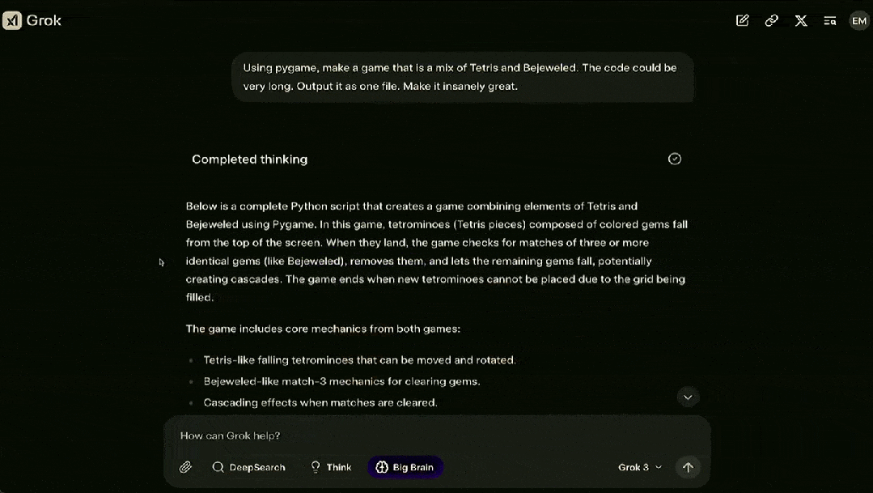Click the completed thinking checkmark icon

675,159
